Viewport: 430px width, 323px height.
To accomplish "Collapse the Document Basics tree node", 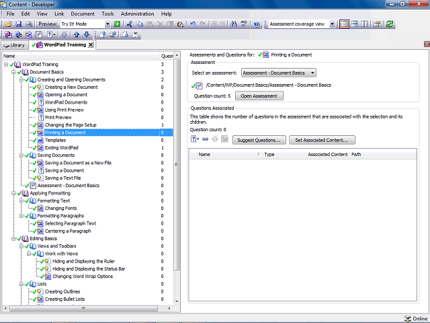I will coord(13,72).
